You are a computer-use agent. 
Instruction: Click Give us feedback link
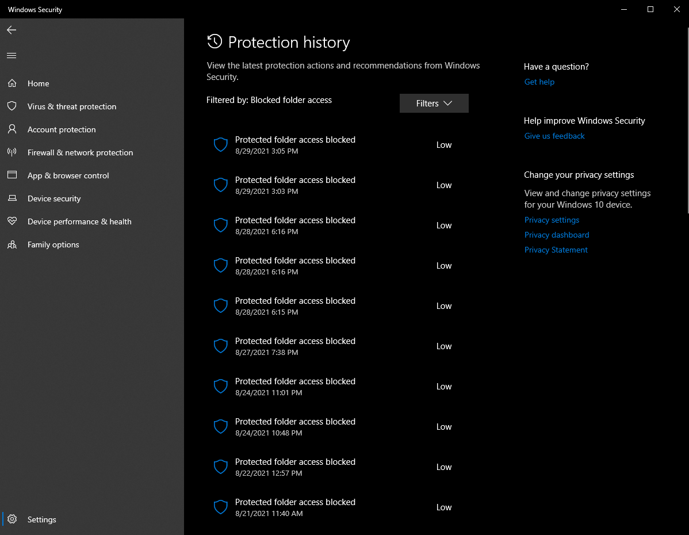[554, 136]
